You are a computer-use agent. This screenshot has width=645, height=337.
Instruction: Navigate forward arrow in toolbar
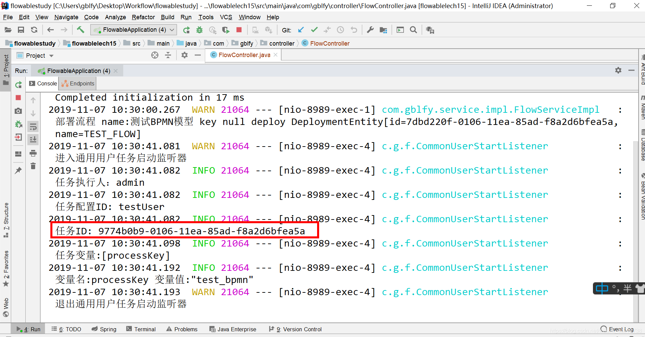[64, 30]
